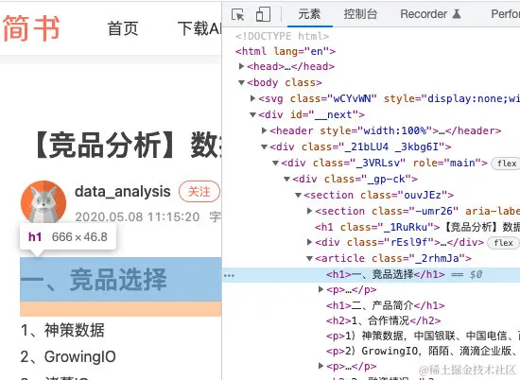Collapse the section ouvJEz node
Screen dimensions: 520x380
coord(298,195)
